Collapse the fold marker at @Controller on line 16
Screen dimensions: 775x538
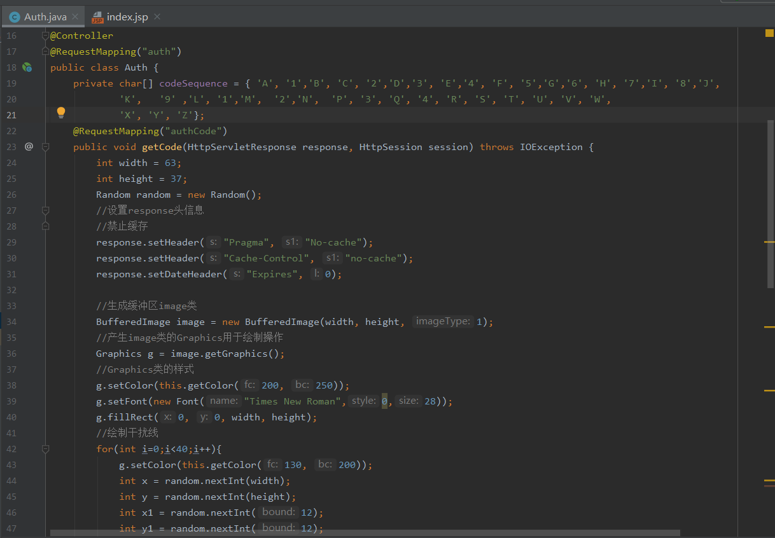[45, 36]
